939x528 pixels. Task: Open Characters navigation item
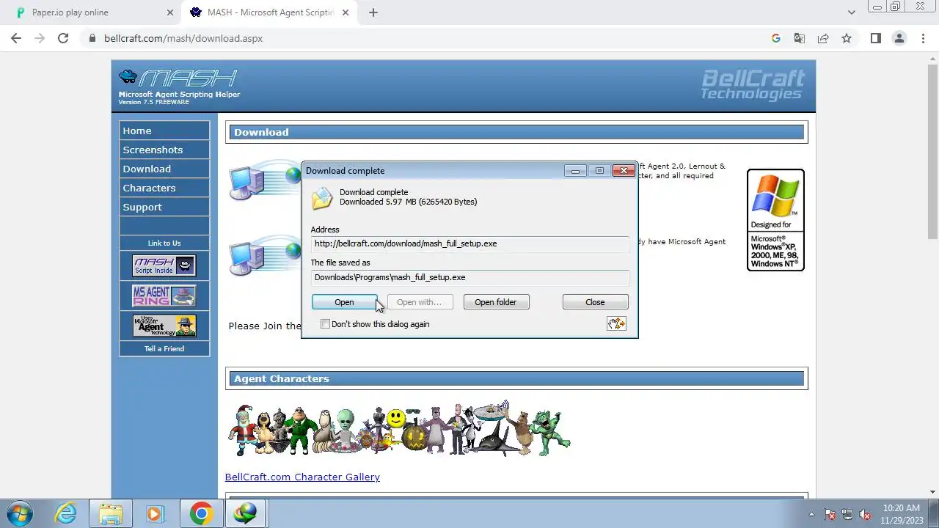coord(164,188)
